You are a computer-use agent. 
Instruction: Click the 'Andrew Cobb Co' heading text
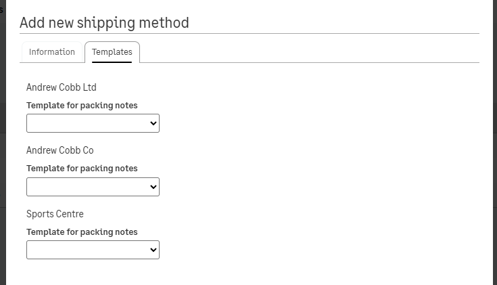60,150
